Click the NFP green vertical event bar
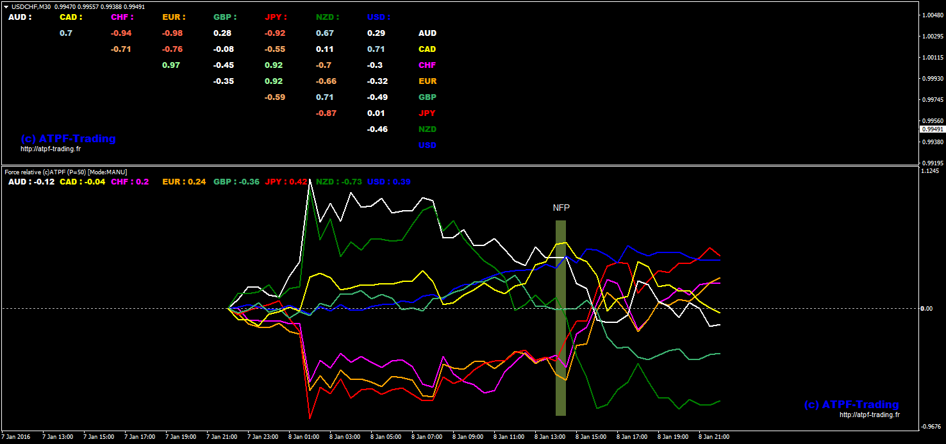 561,318
